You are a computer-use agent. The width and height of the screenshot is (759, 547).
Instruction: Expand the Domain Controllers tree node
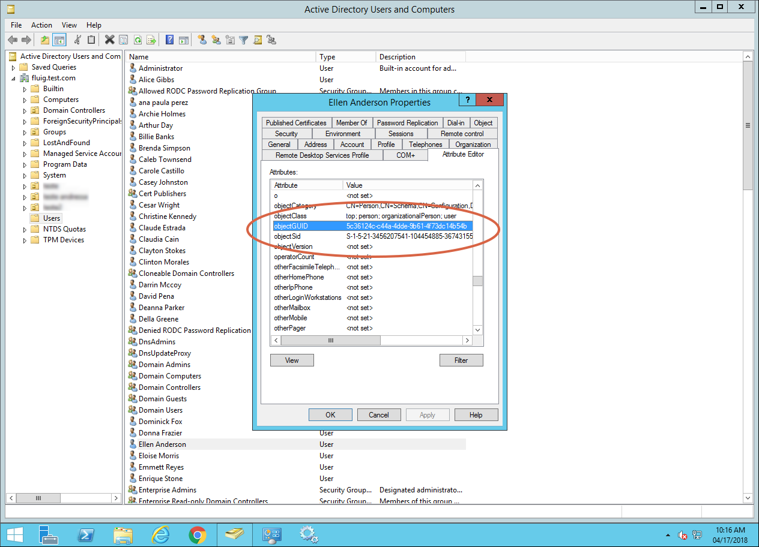(24, 110)
